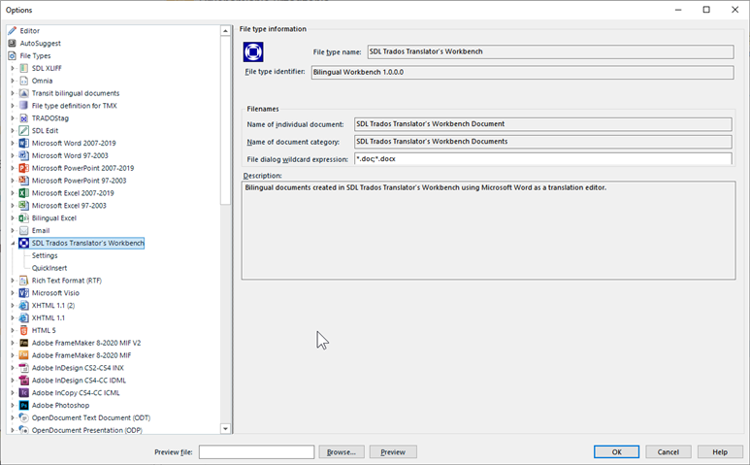Select the XHTML 1.1 tree item
This screenshot has height=465, width=750.
click(49, 317)
